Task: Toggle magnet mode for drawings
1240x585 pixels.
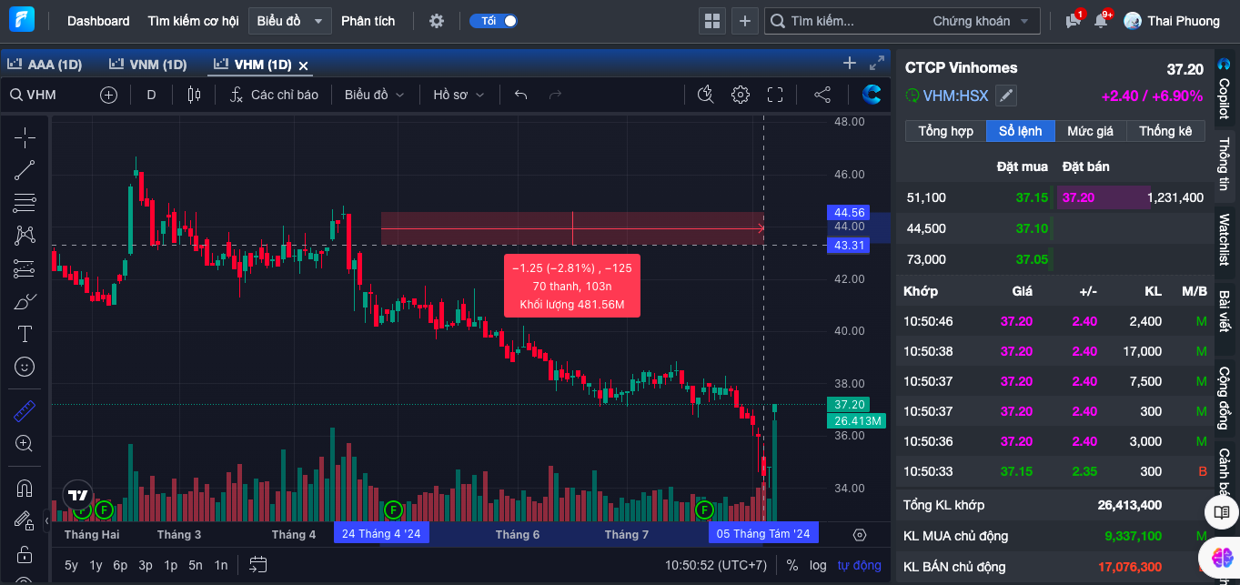Action: (x=25, y=489)
